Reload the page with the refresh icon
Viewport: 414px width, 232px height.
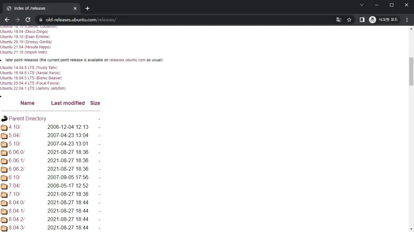point(28,20)
